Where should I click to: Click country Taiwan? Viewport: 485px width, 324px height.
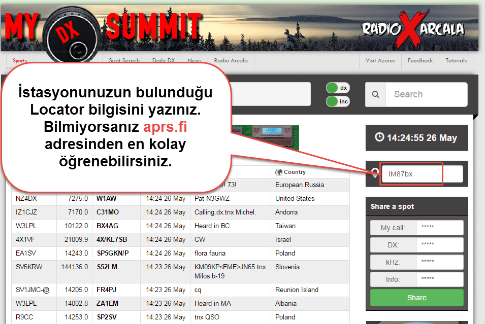pos(285,226)
